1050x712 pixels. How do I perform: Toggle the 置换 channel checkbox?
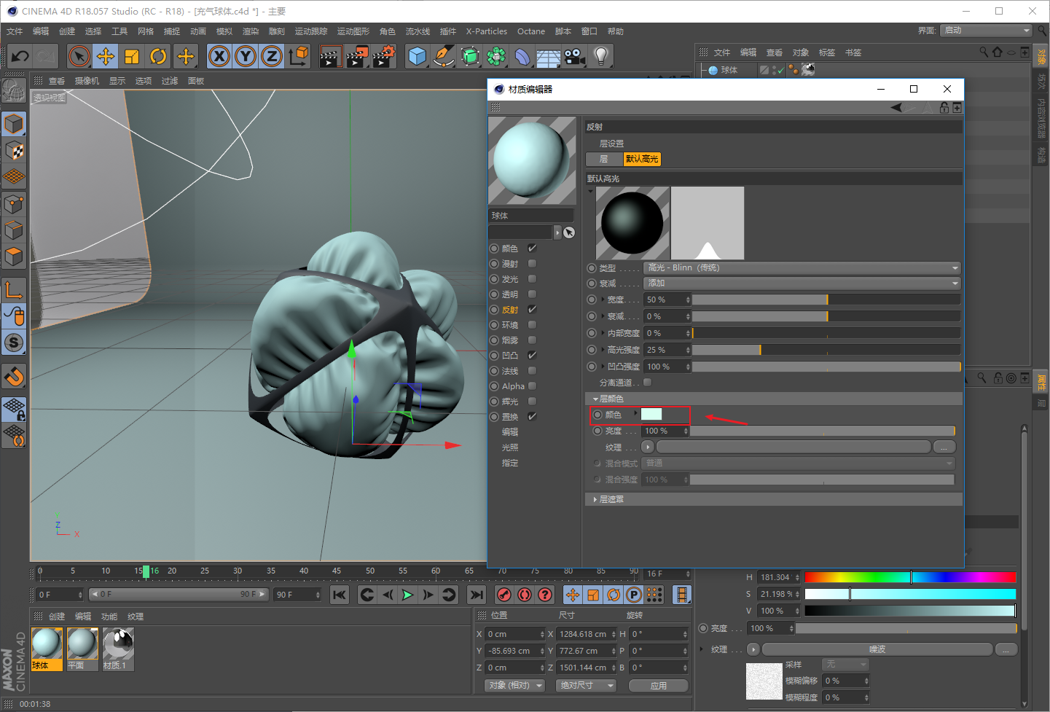pyautogui.click(x=532, y=417)
